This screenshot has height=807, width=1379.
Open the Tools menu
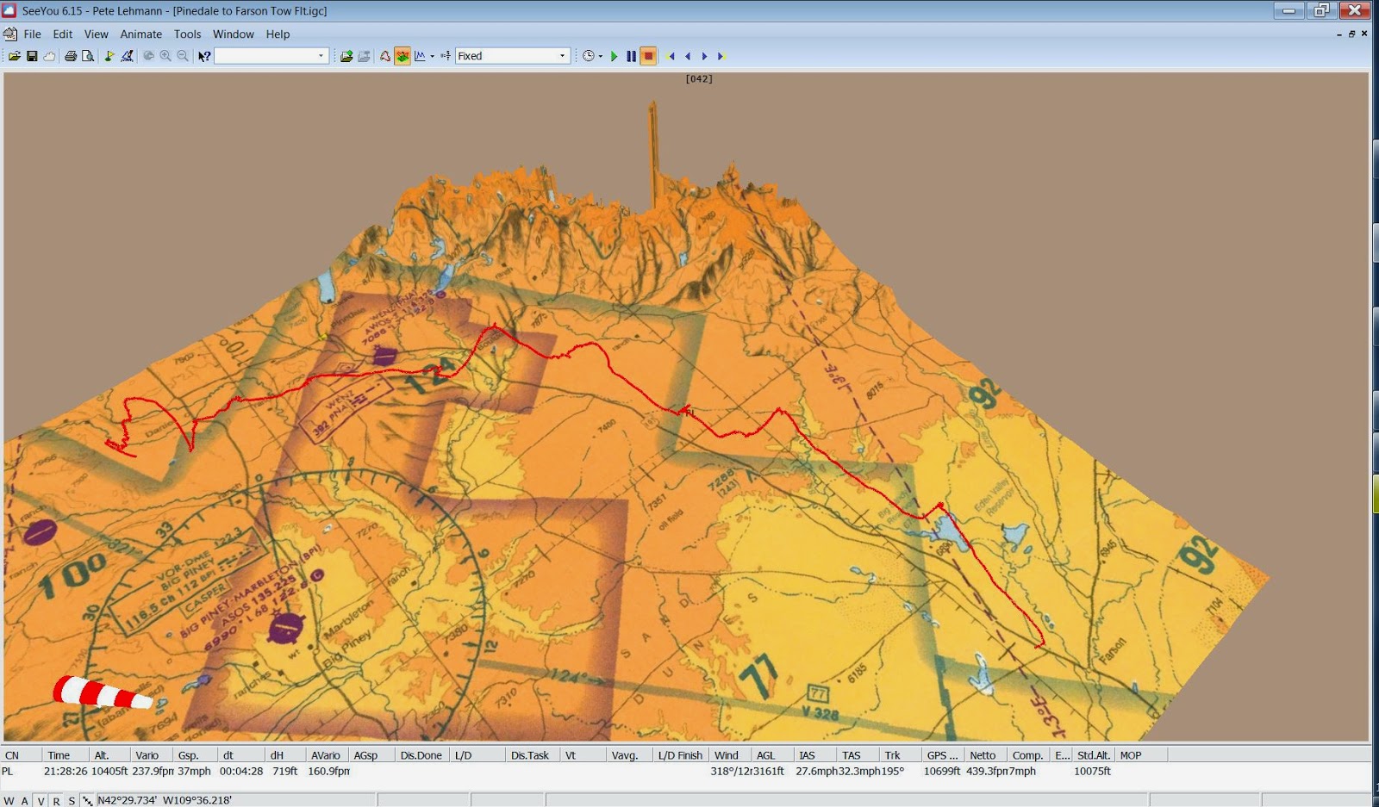[188, 34]
